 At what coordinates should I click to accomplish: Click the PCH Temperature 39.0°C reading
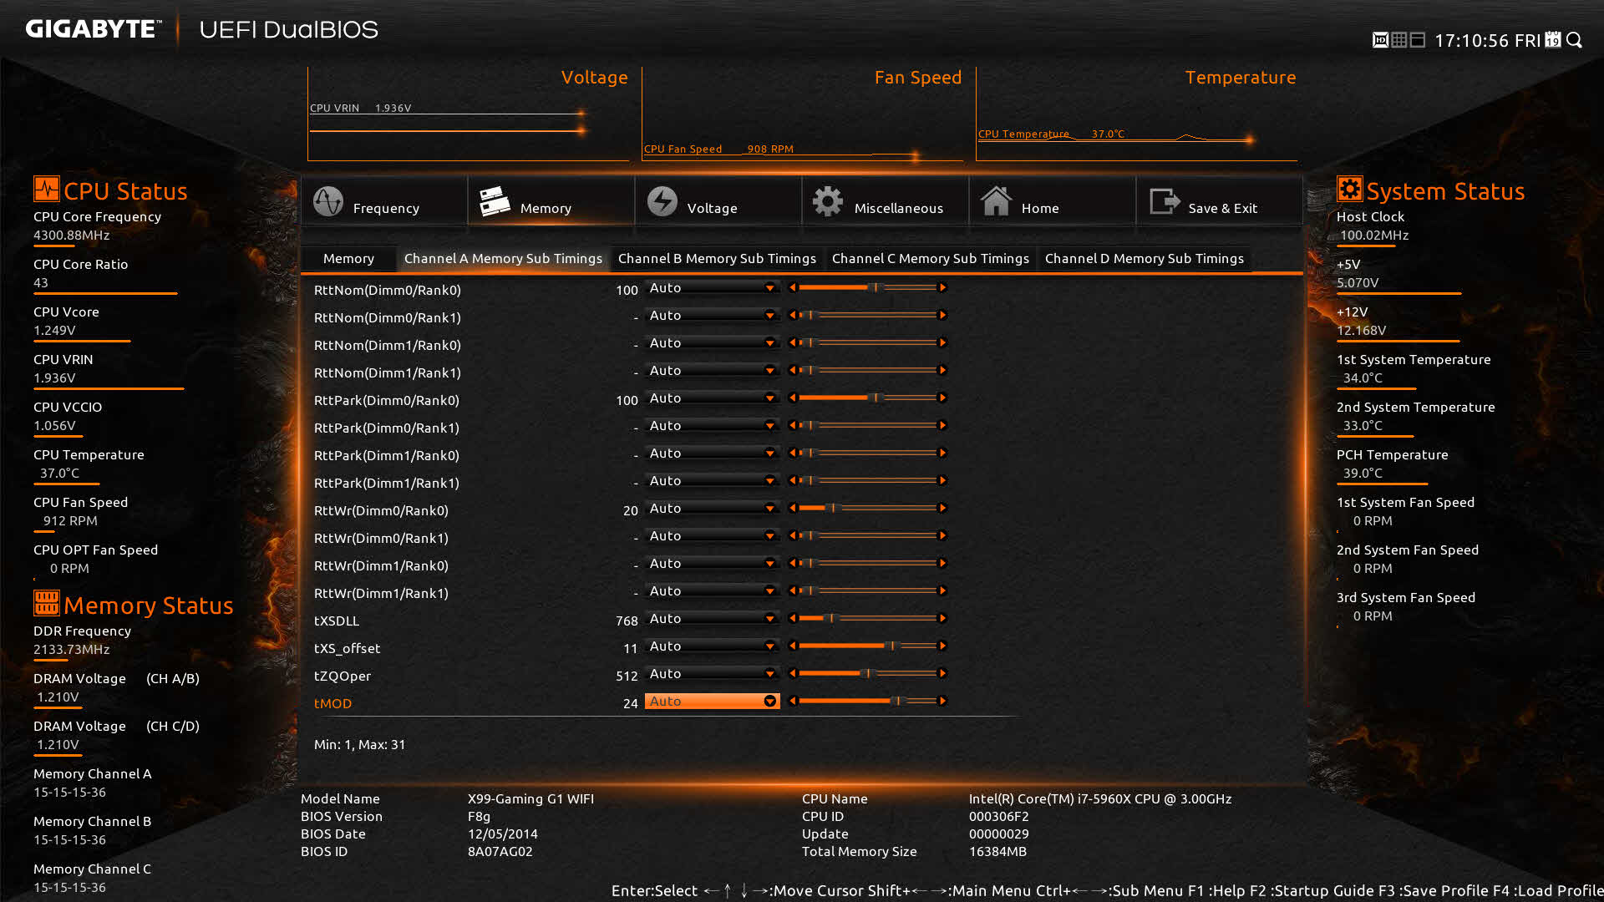pos(1363,474)
